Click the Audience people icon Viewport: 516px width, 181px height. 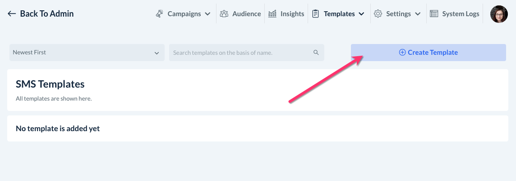[x=224, y=14]
